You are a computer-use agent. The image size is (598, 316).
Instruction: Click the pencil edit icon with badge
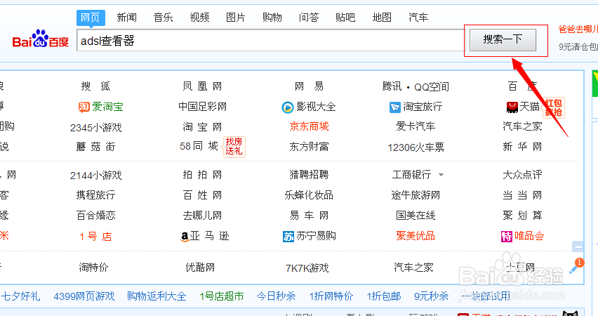pos(576,266)
